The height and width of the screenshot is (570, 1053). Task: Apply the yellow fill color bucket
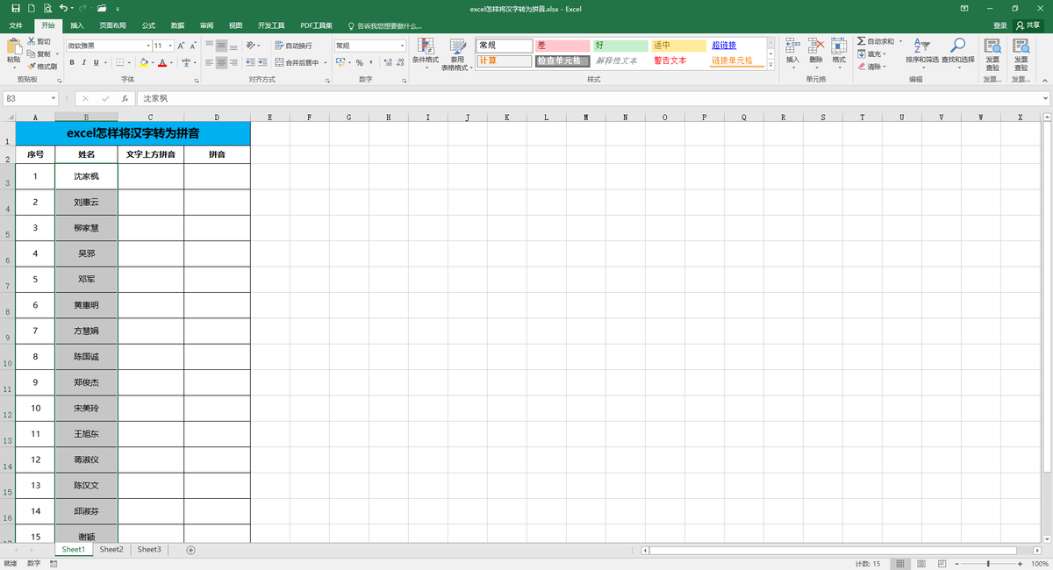pyautogui.click(x=143, y=62)
